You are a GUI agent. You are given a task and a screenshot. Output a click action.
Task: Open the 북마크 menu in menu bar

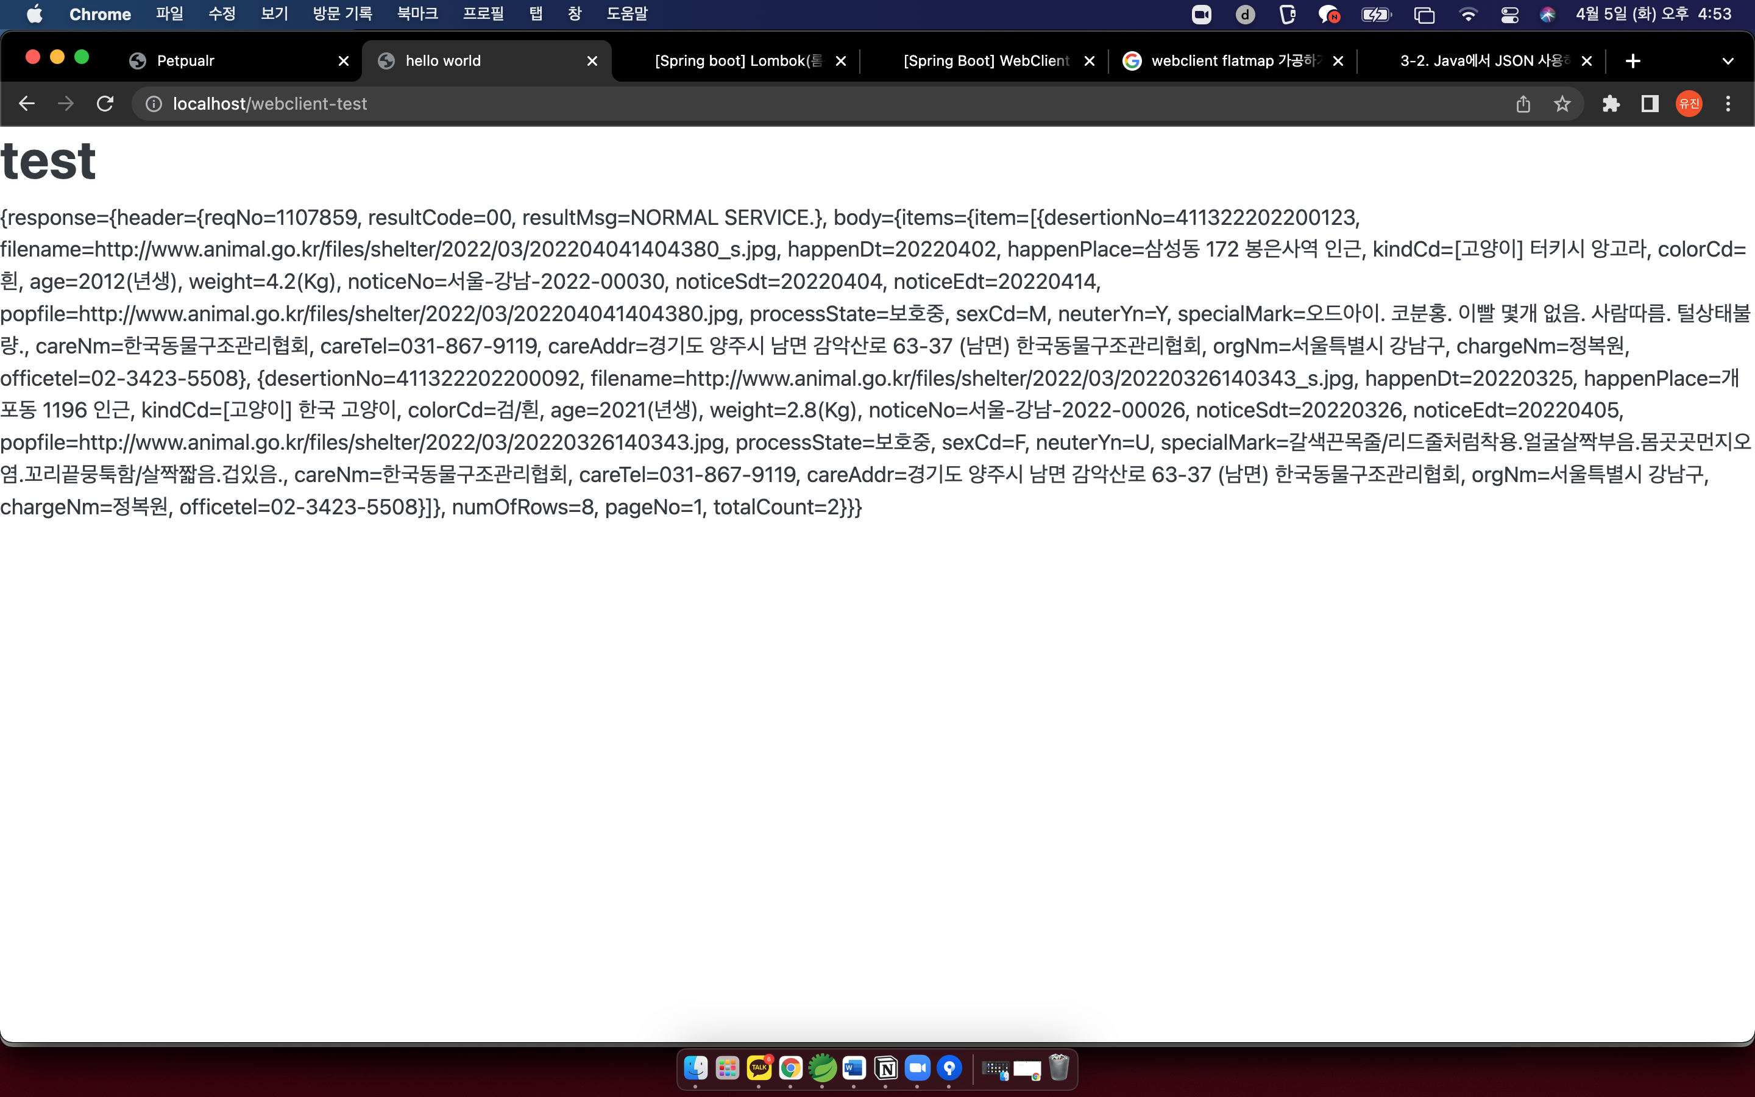(x=417, y=14)
